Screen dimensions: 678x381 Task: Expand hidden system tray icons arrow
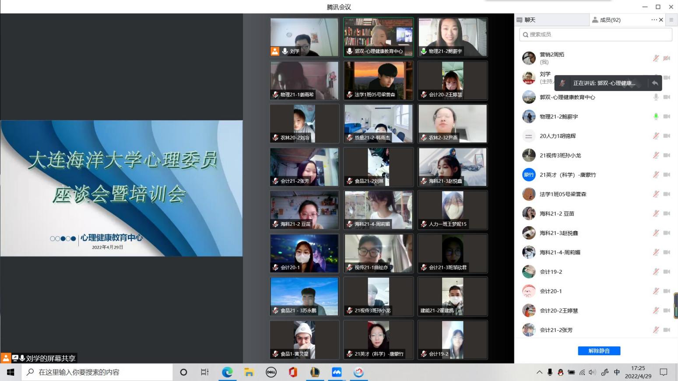click(539, 372)
